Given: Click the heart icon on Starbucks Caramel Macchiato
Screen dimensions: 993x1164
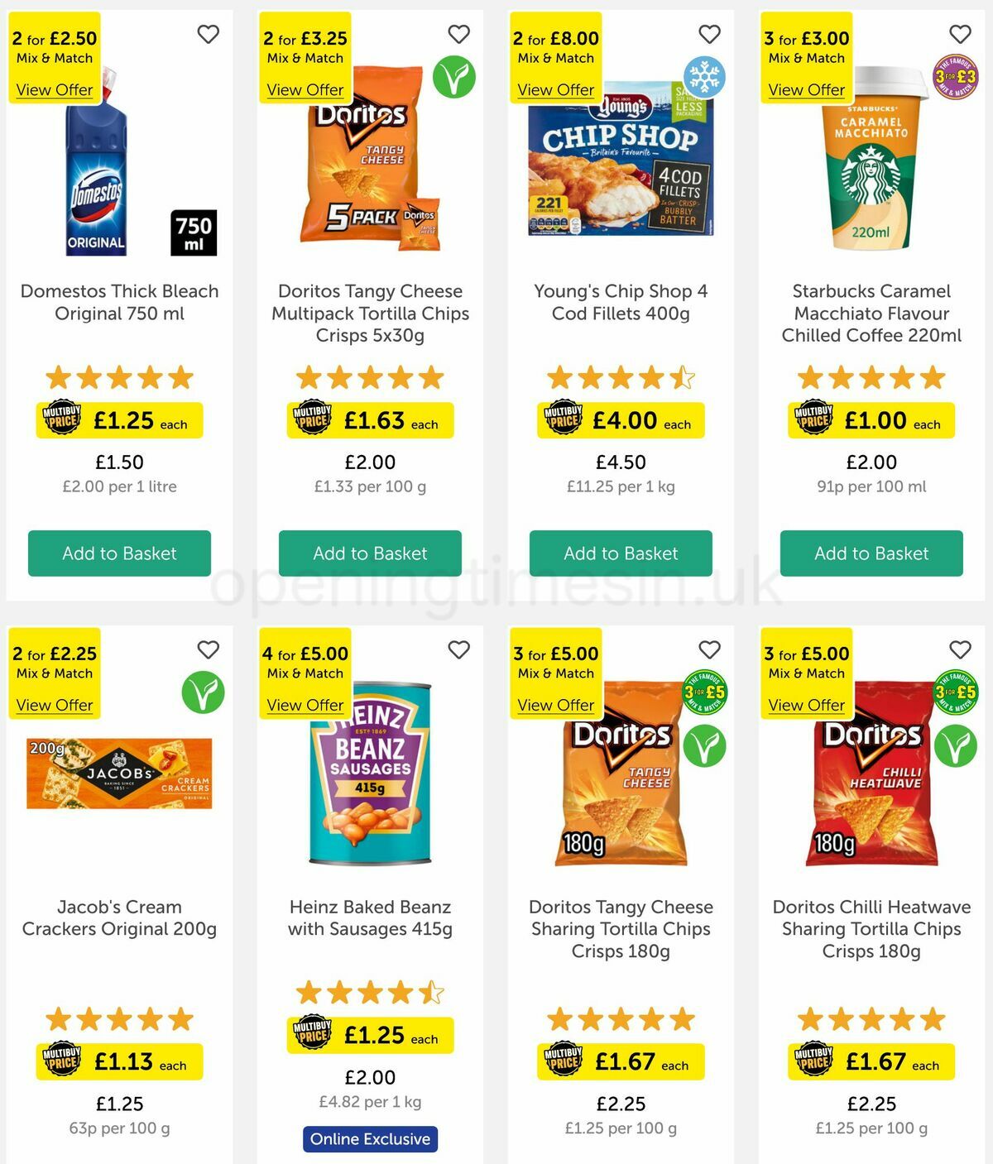Looking at the screenshot, I should 959,35.
